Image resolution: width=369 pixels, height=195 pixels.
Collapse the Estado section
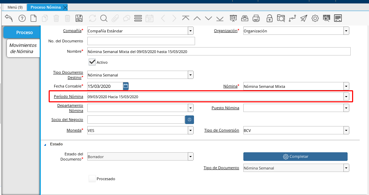[45, 144]
